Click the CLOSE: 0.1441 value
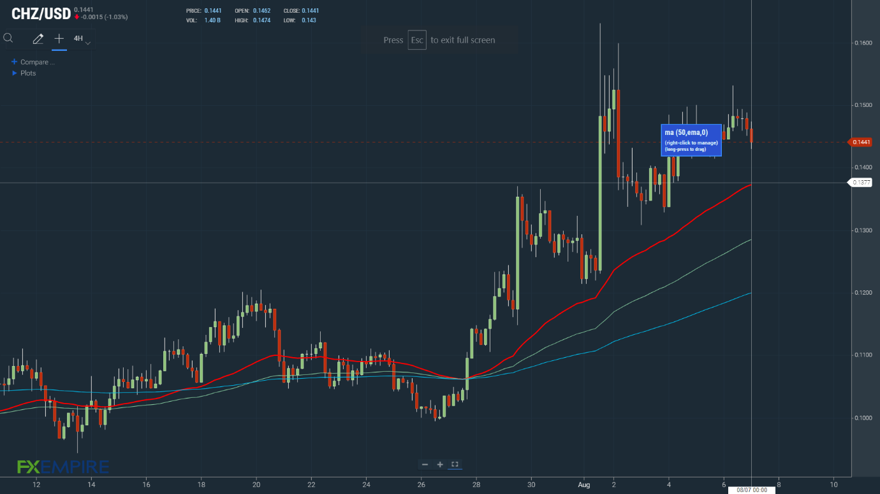This screenshot has width=880, height=494. 311,11
